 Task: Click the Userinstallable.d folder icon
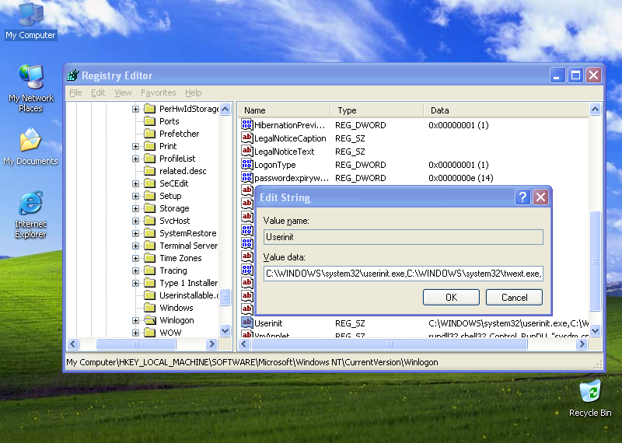click(x=149, y=295)
